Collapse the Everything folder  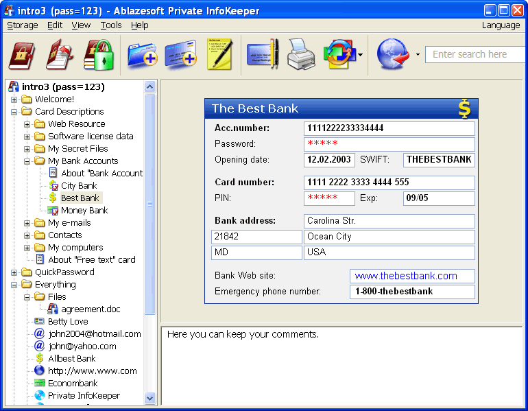pyautogui.click(x=14, y=285)
